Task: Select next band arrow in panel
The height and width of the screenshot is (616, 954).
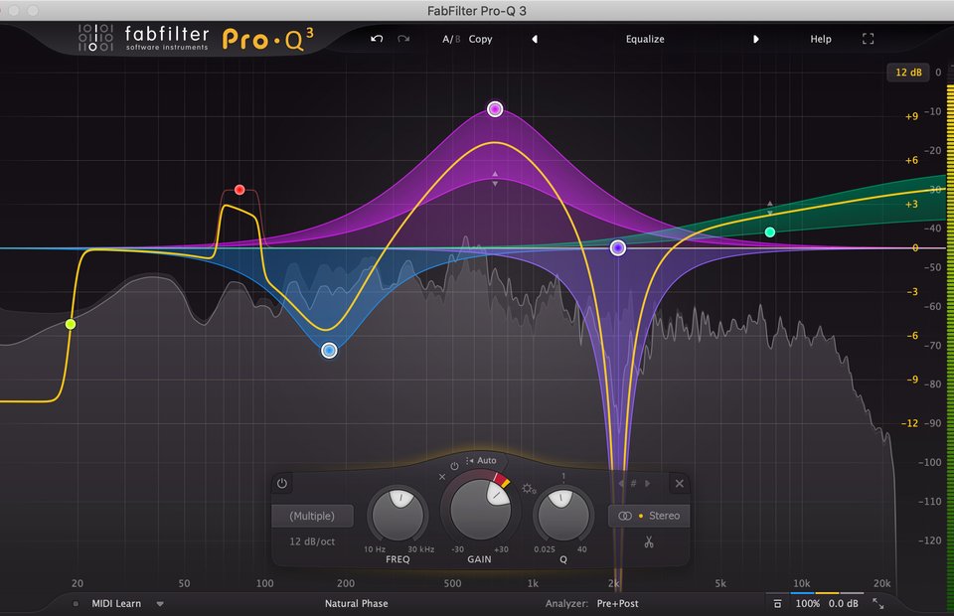Action: pyautogui.click(x=647, y=484)
